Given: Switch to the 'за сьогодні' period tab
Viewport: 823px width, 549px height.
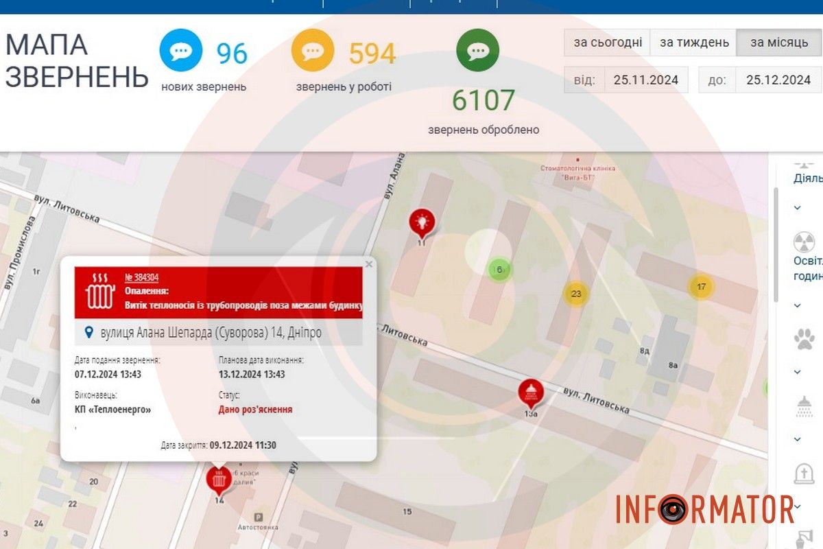Looking at the screenshot, I should pos(607,43).
